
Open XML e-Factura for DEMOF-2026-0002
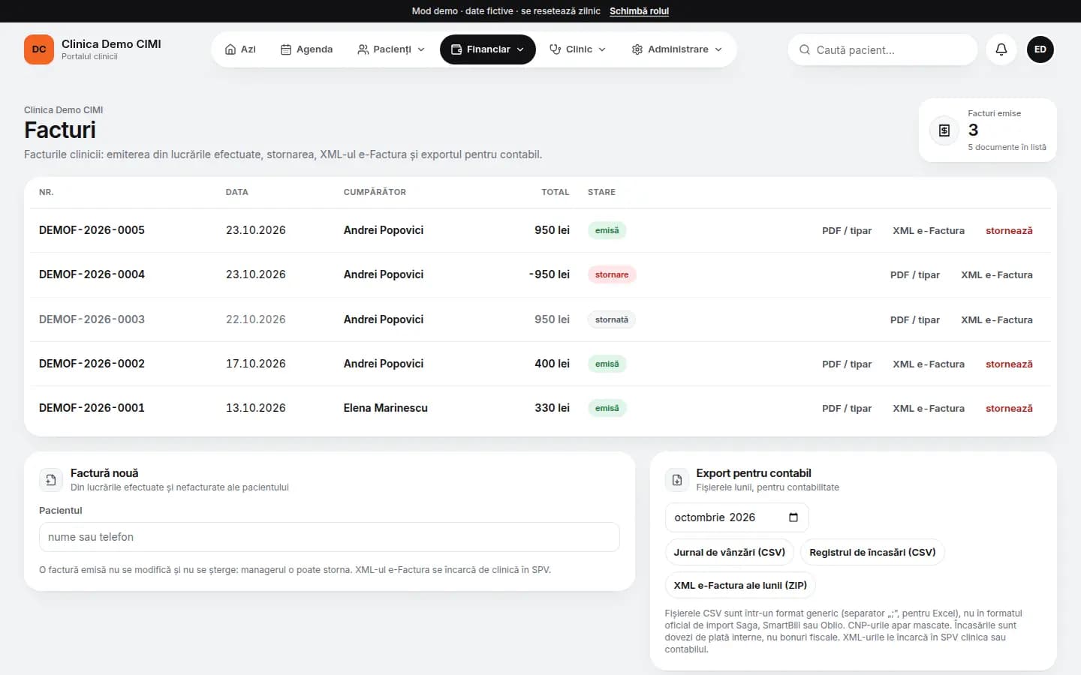pyautogui.click(x=929, y=364)
